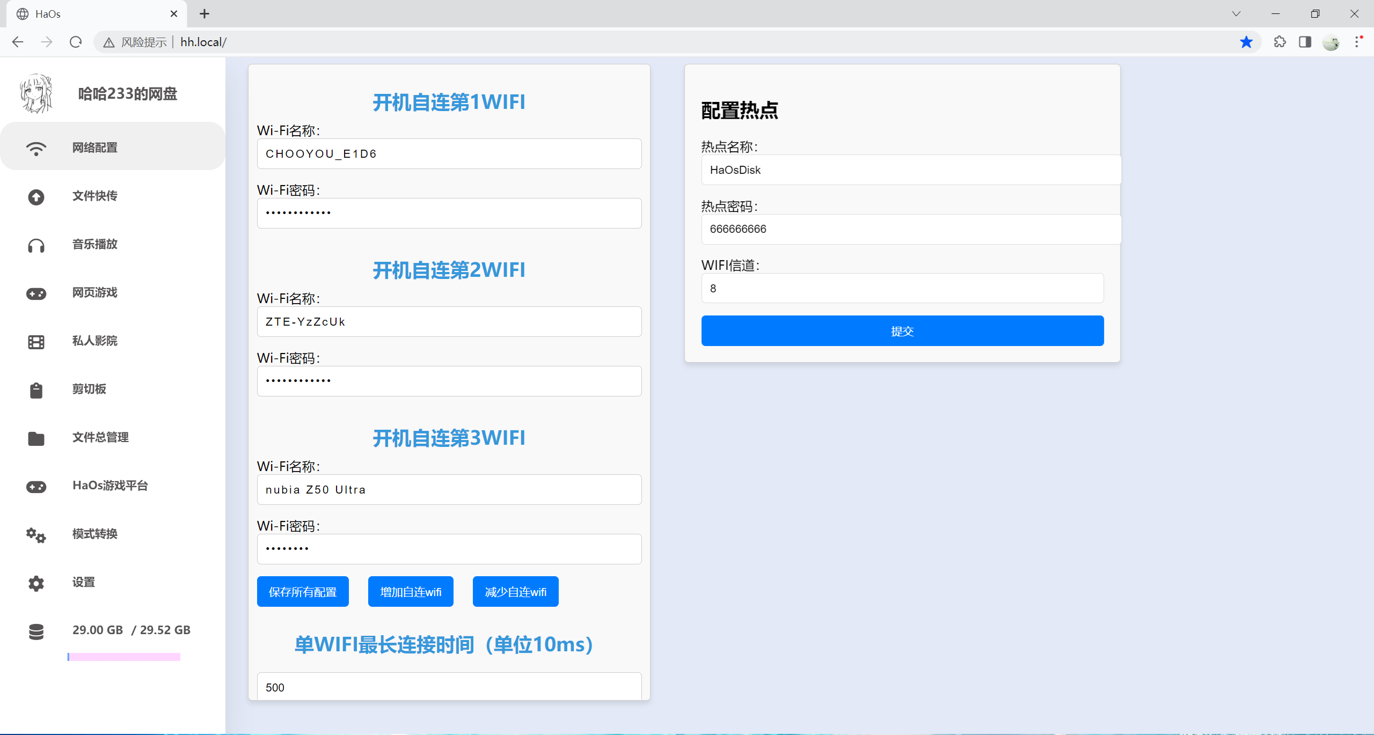Screen dimensions: 1374x735
Task: Focus the third WiFi name field nubia Z50 Ultra
Action: point(449,490)
